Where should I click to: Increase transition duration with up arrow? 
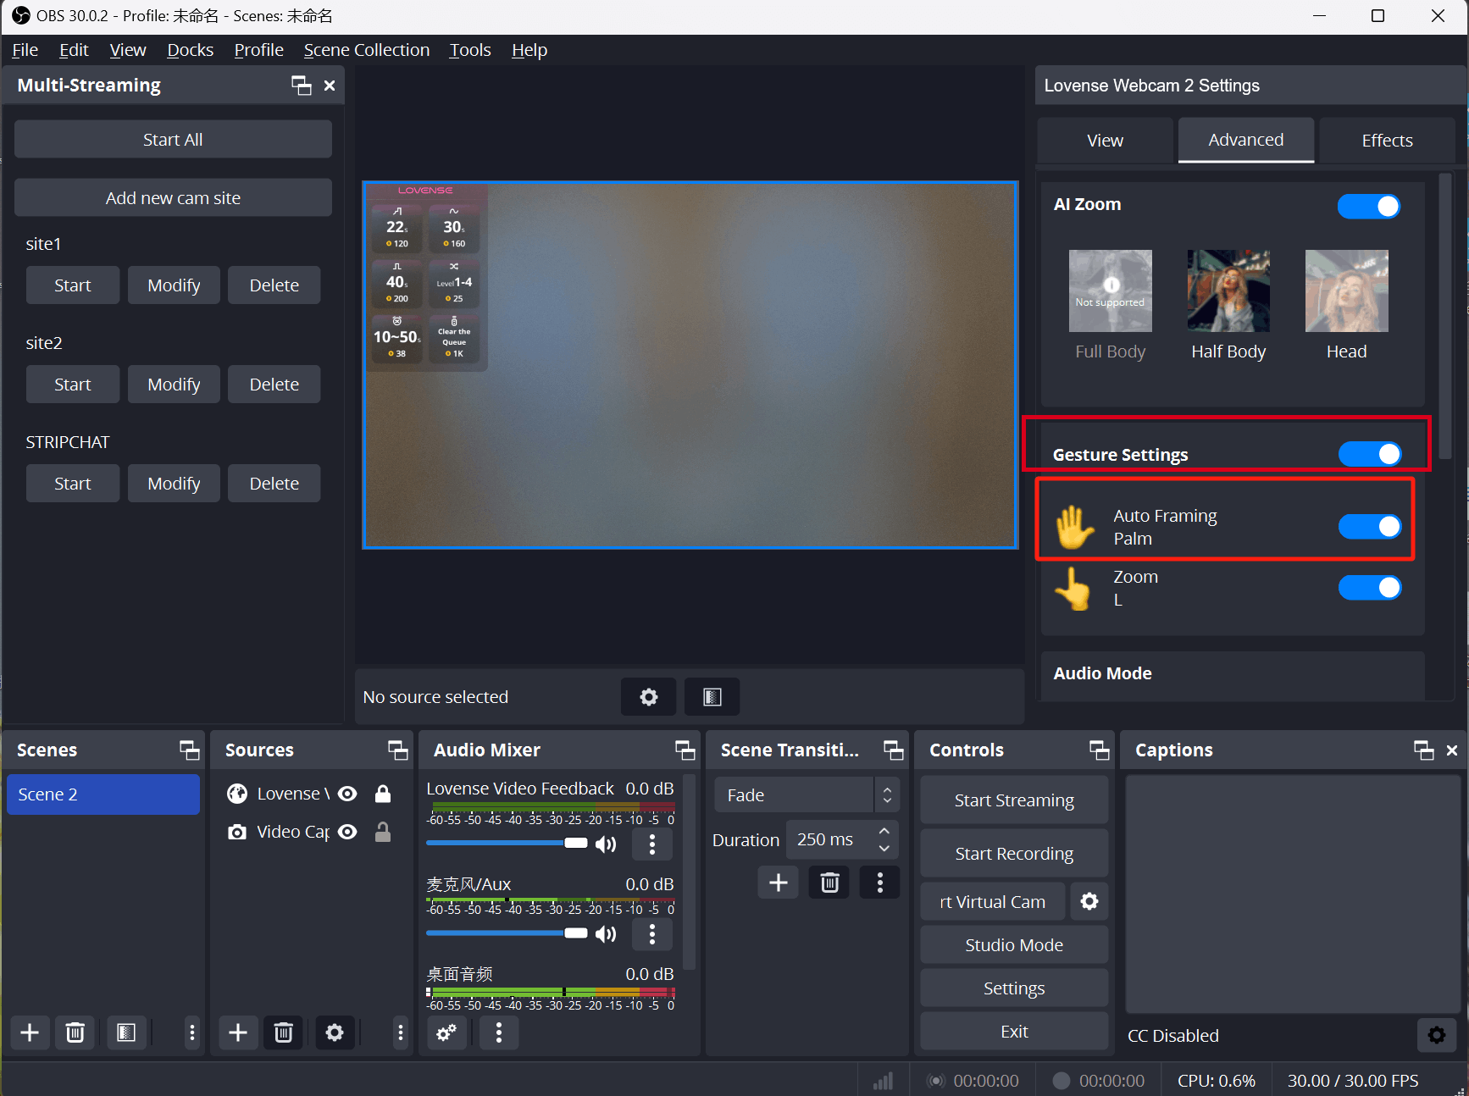(884, 832)
